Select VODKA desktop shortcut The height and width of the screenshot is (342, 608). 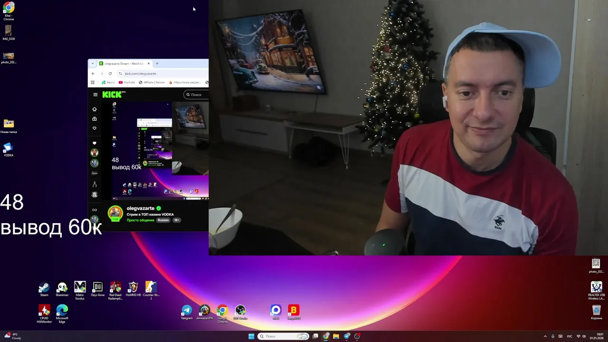[x=9, y=150]
